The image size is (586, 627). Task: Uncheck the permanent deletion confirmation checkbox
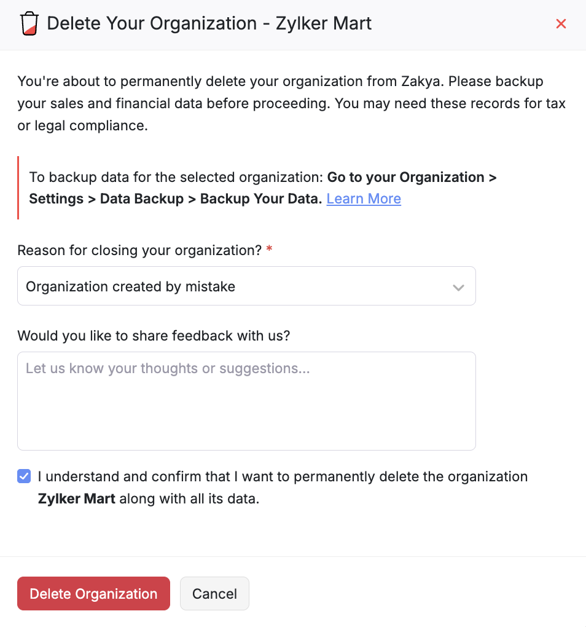click(x=24, y=476)
